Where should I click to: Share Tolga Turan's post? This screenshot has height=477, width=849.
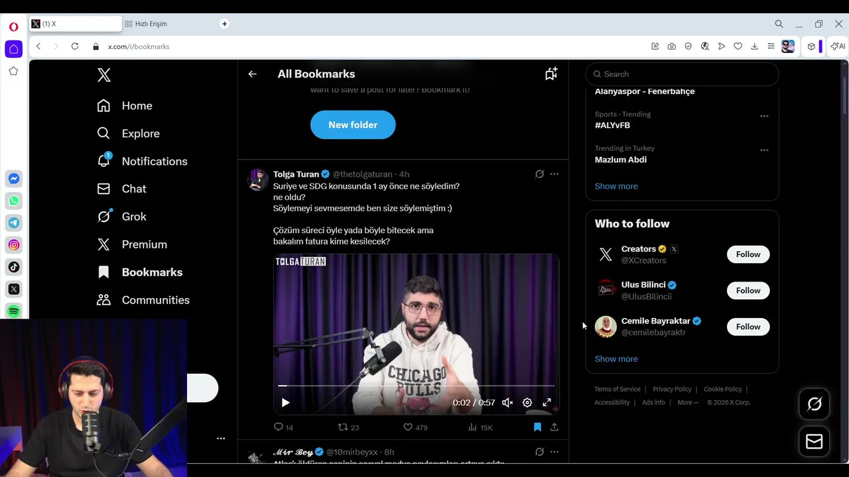555,427
